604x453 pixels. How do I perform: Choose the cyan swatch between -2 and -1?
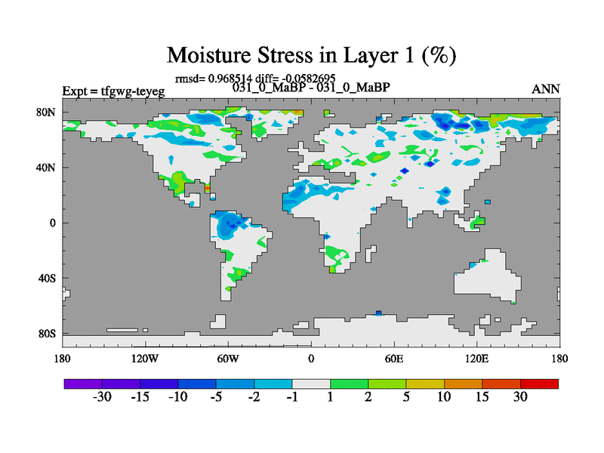(273, 384)
